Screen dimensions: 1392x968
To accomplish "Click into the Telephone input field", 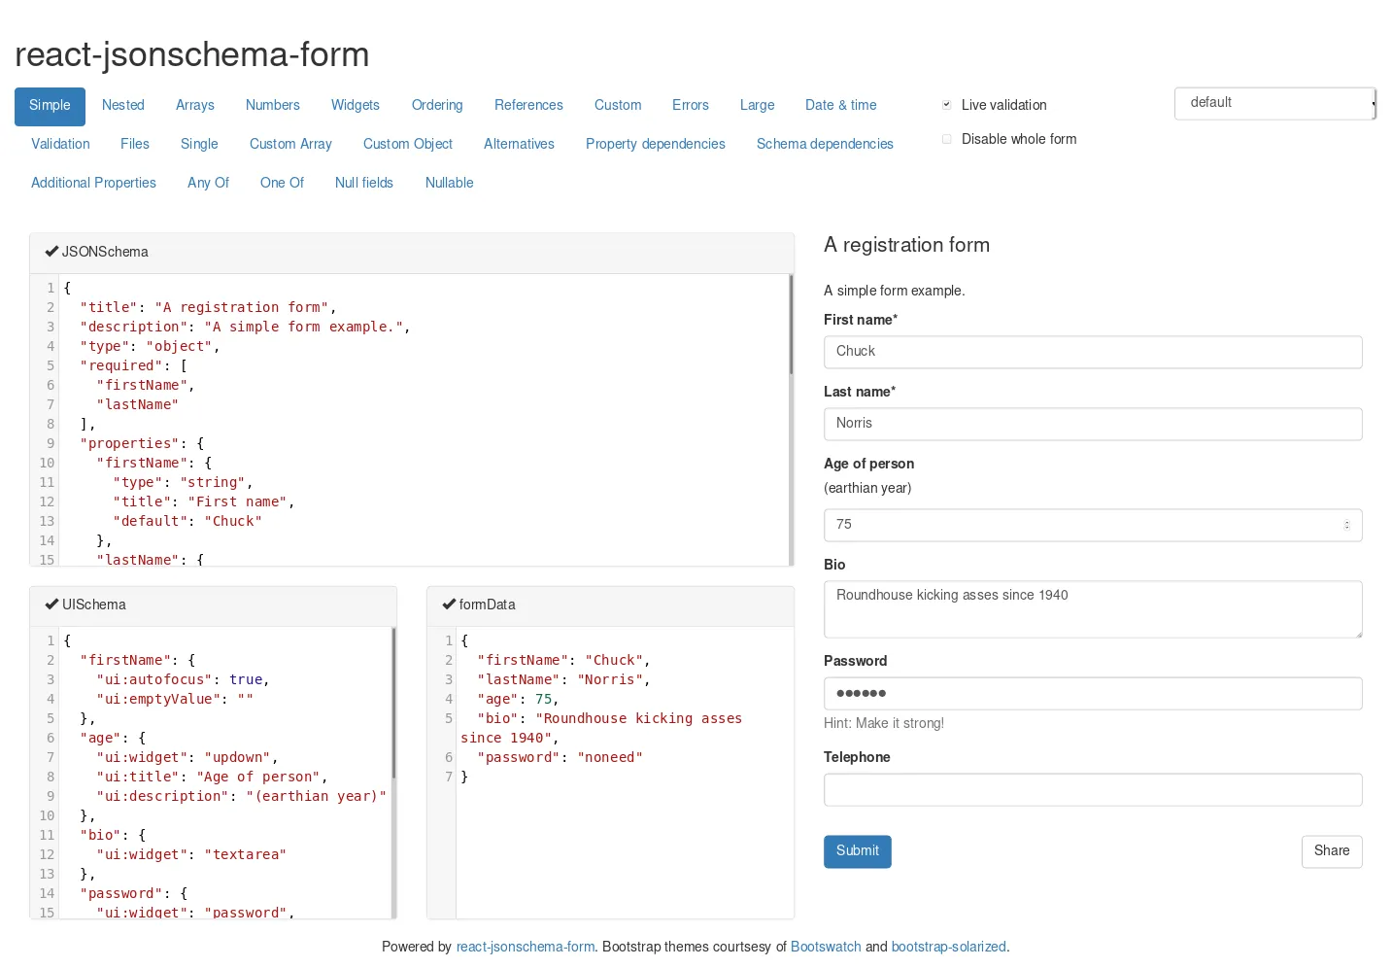I will 1092,790.
